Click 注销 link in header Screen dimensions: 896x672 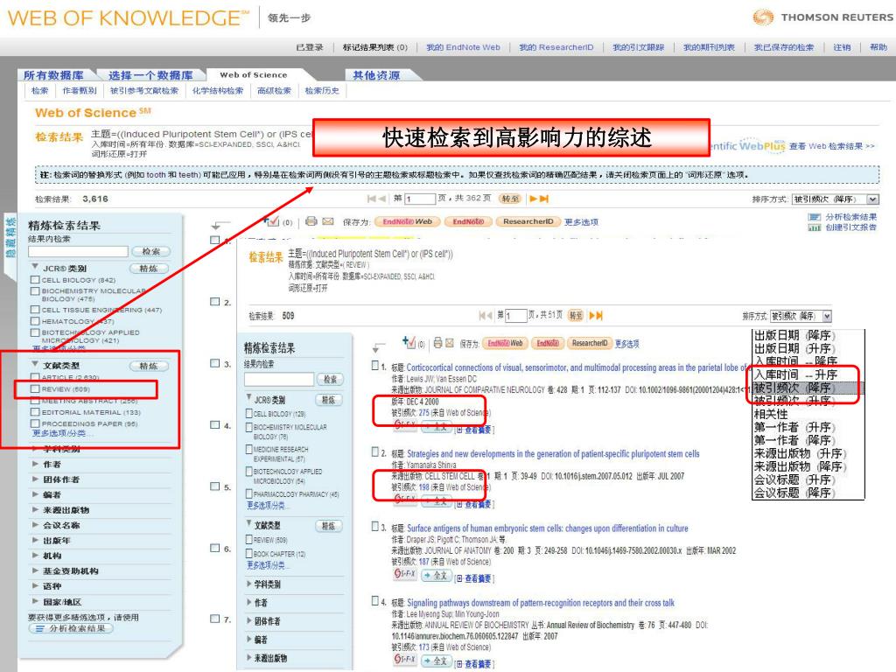(x=841, y=47)
